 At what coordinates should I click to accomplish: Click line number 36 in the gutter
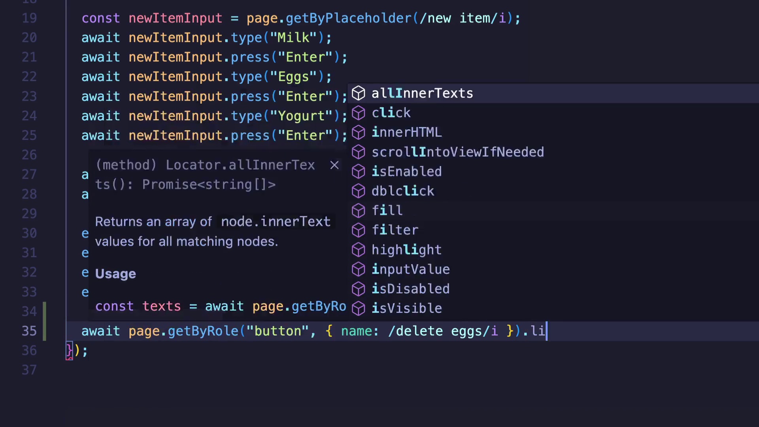click(x=29, y=351)
